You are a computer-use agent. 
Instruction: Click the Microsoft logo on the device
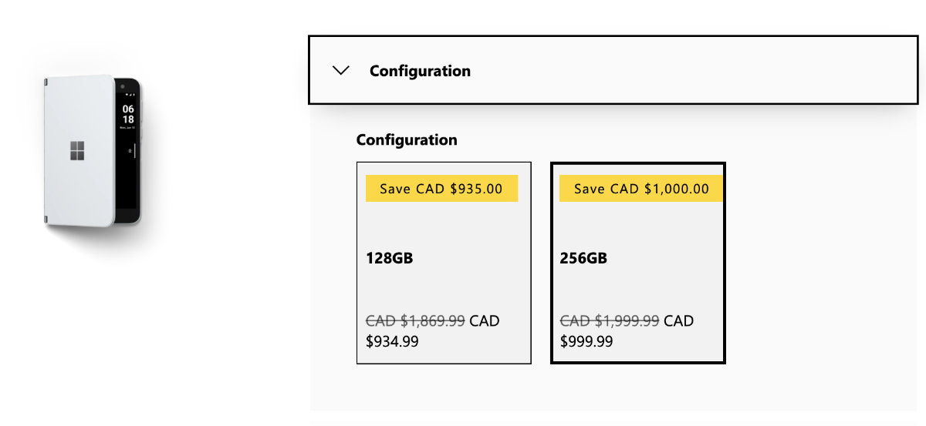click(x=77, y=151)
